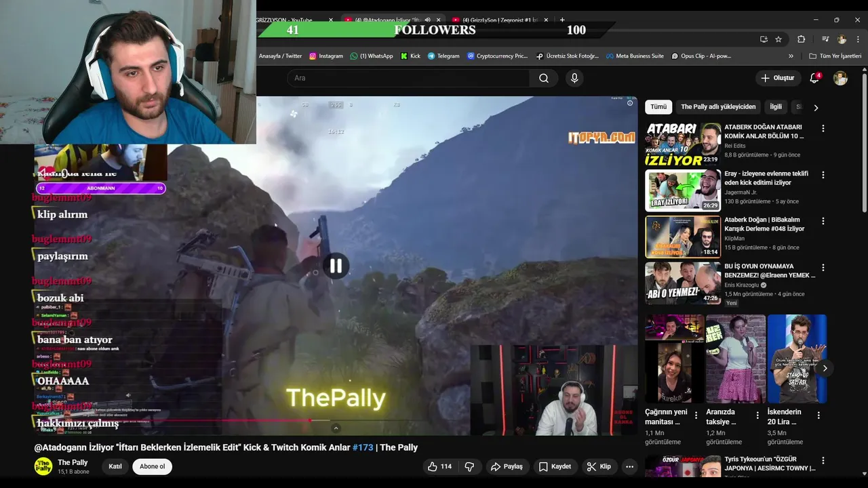The image size is (868, 488).
Task: Open Meta Business Suite bookmark
Action: (635, 56)
